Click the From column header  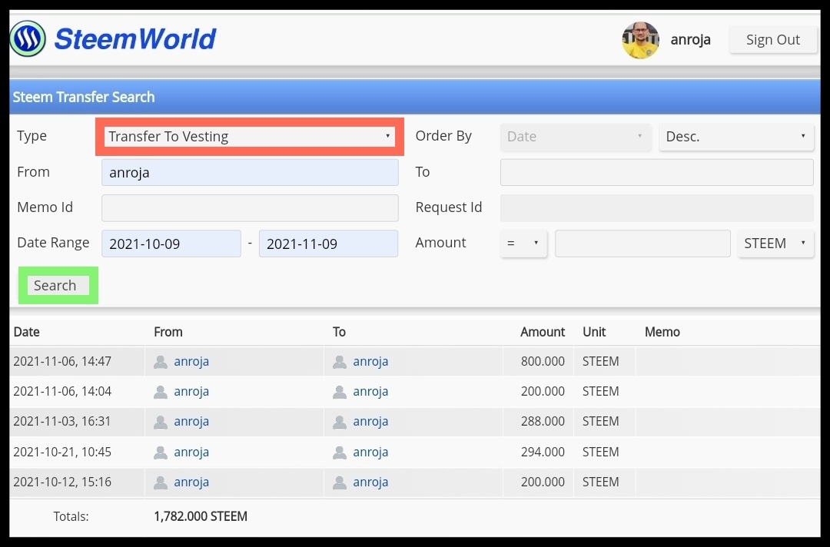tap(168, 332)
